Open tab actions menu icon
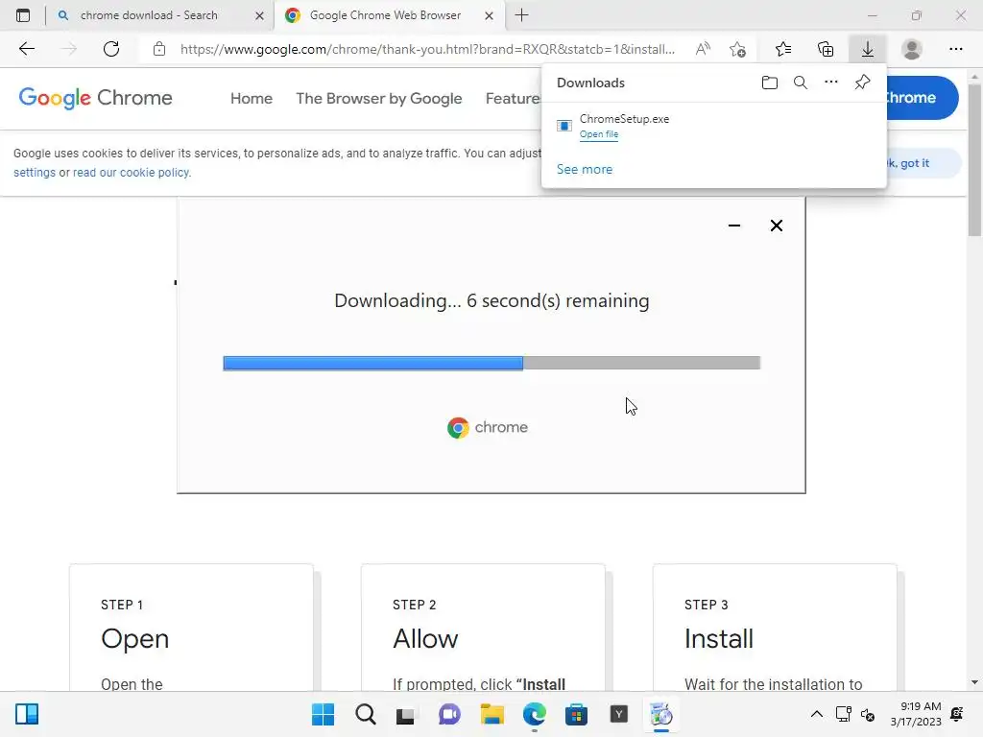Image resolution: width=983 pixels, height=737 pixels. tap(23, 15)
